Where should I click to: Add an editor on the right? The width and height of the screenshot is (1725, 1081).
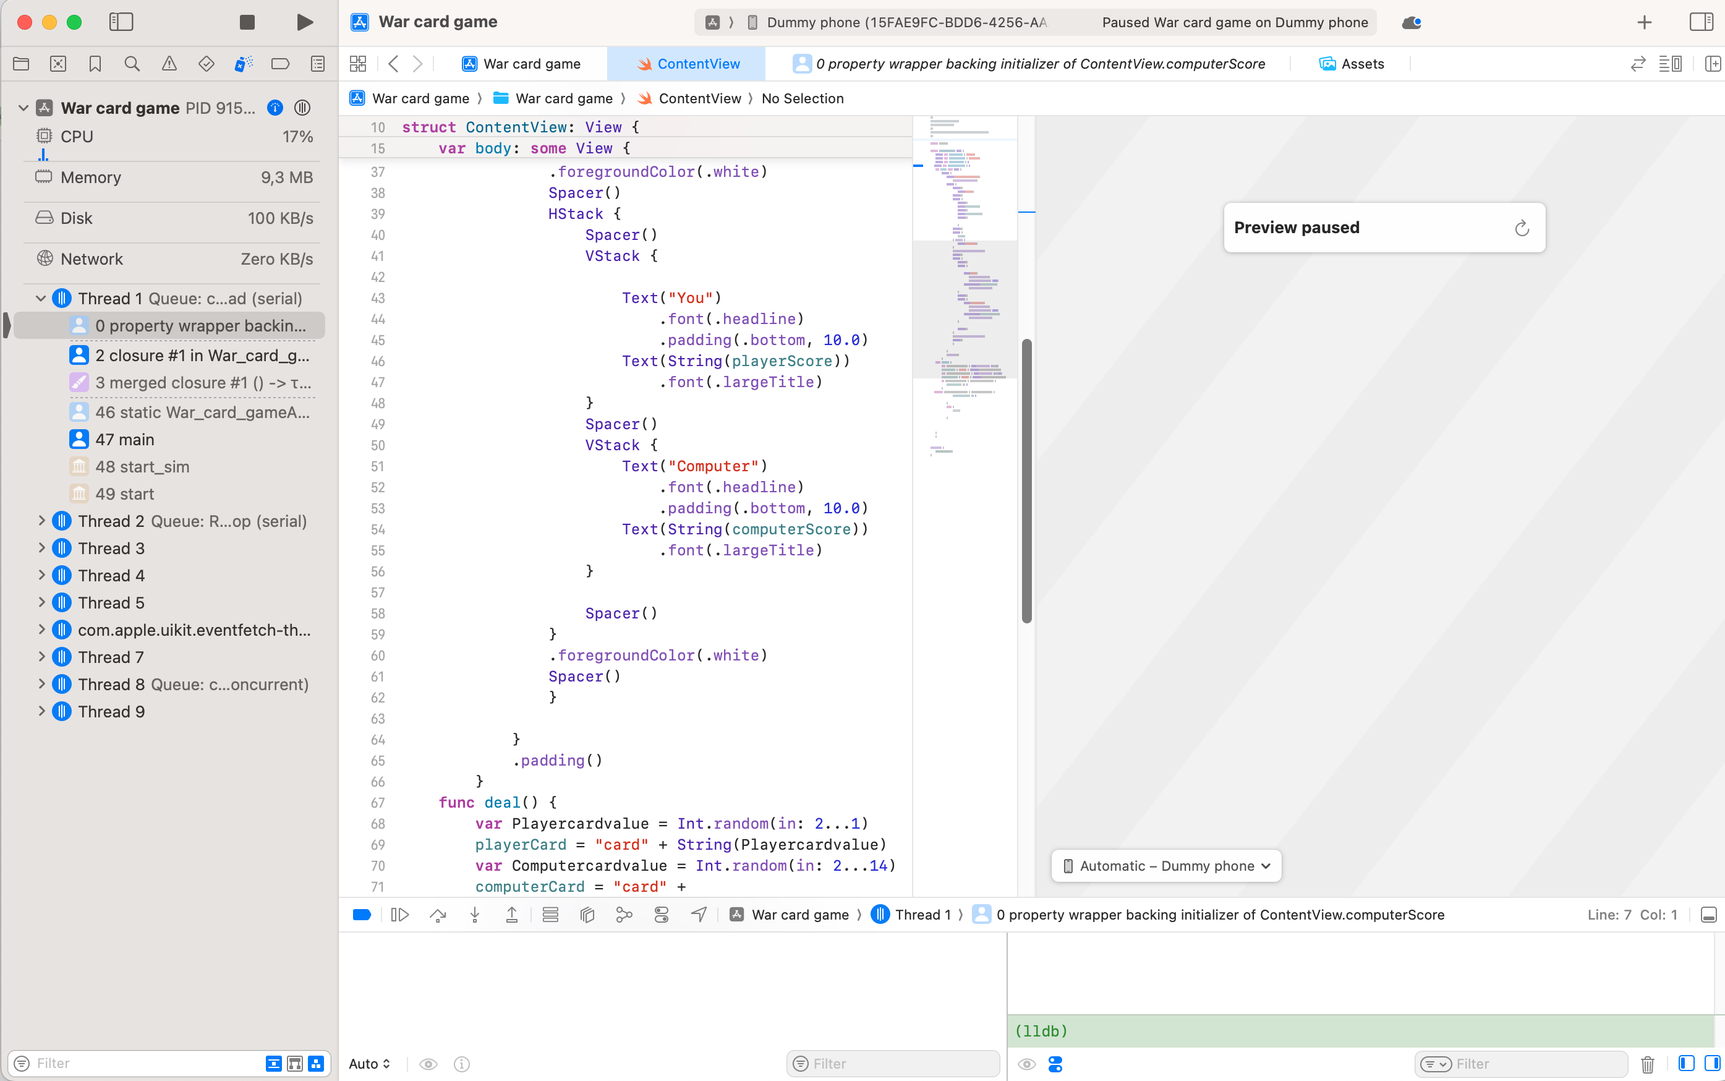point(1713,64)
